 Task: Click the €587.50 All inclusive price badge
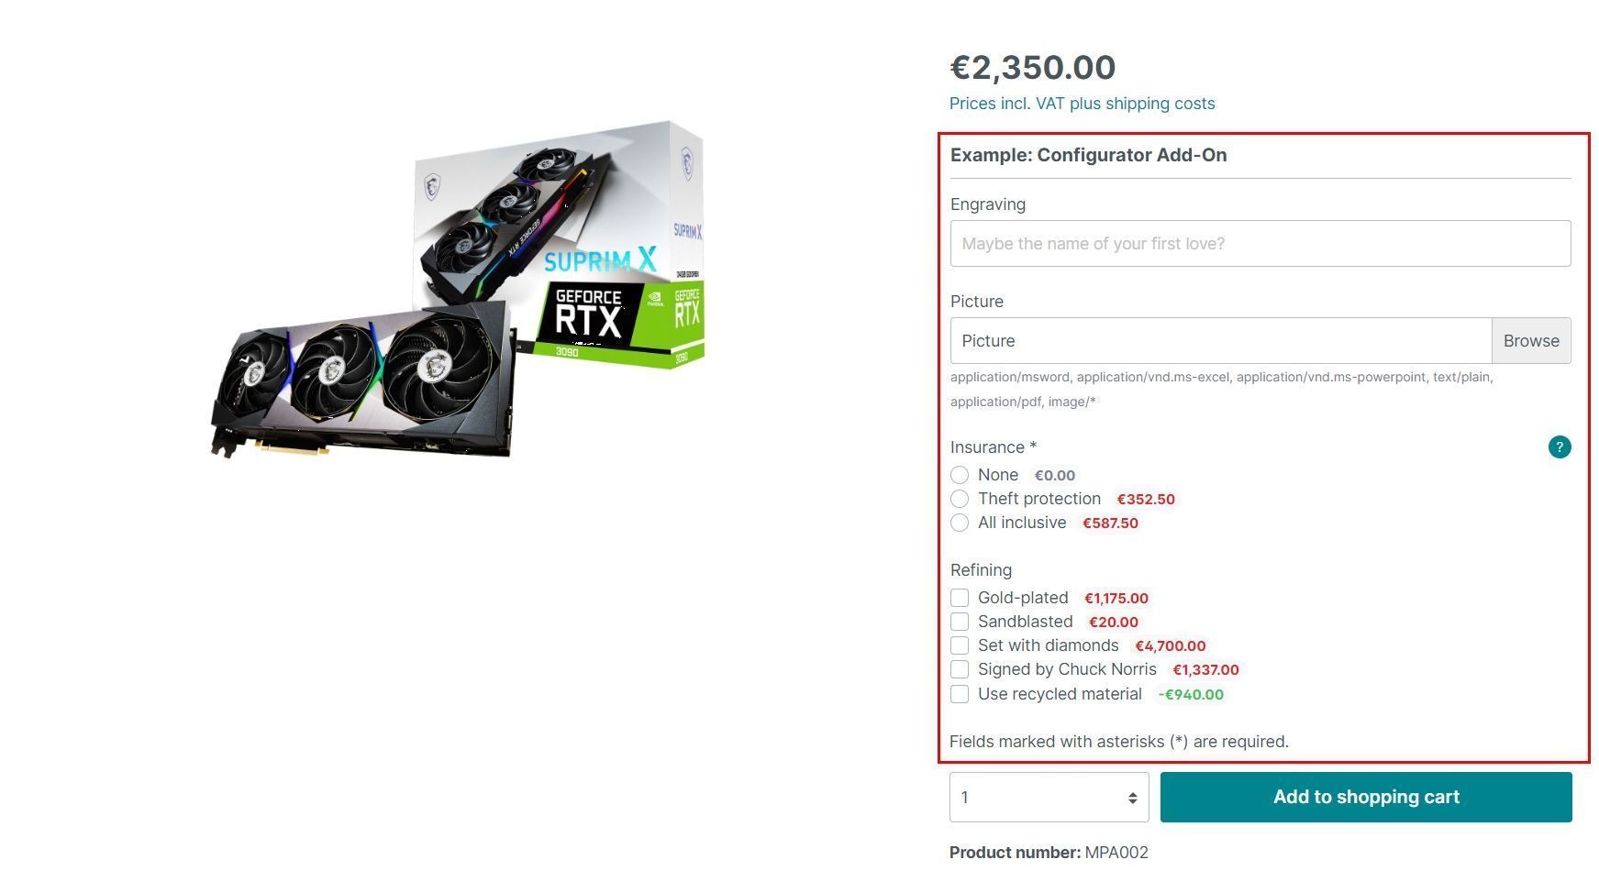click(x=1110, y=523)
